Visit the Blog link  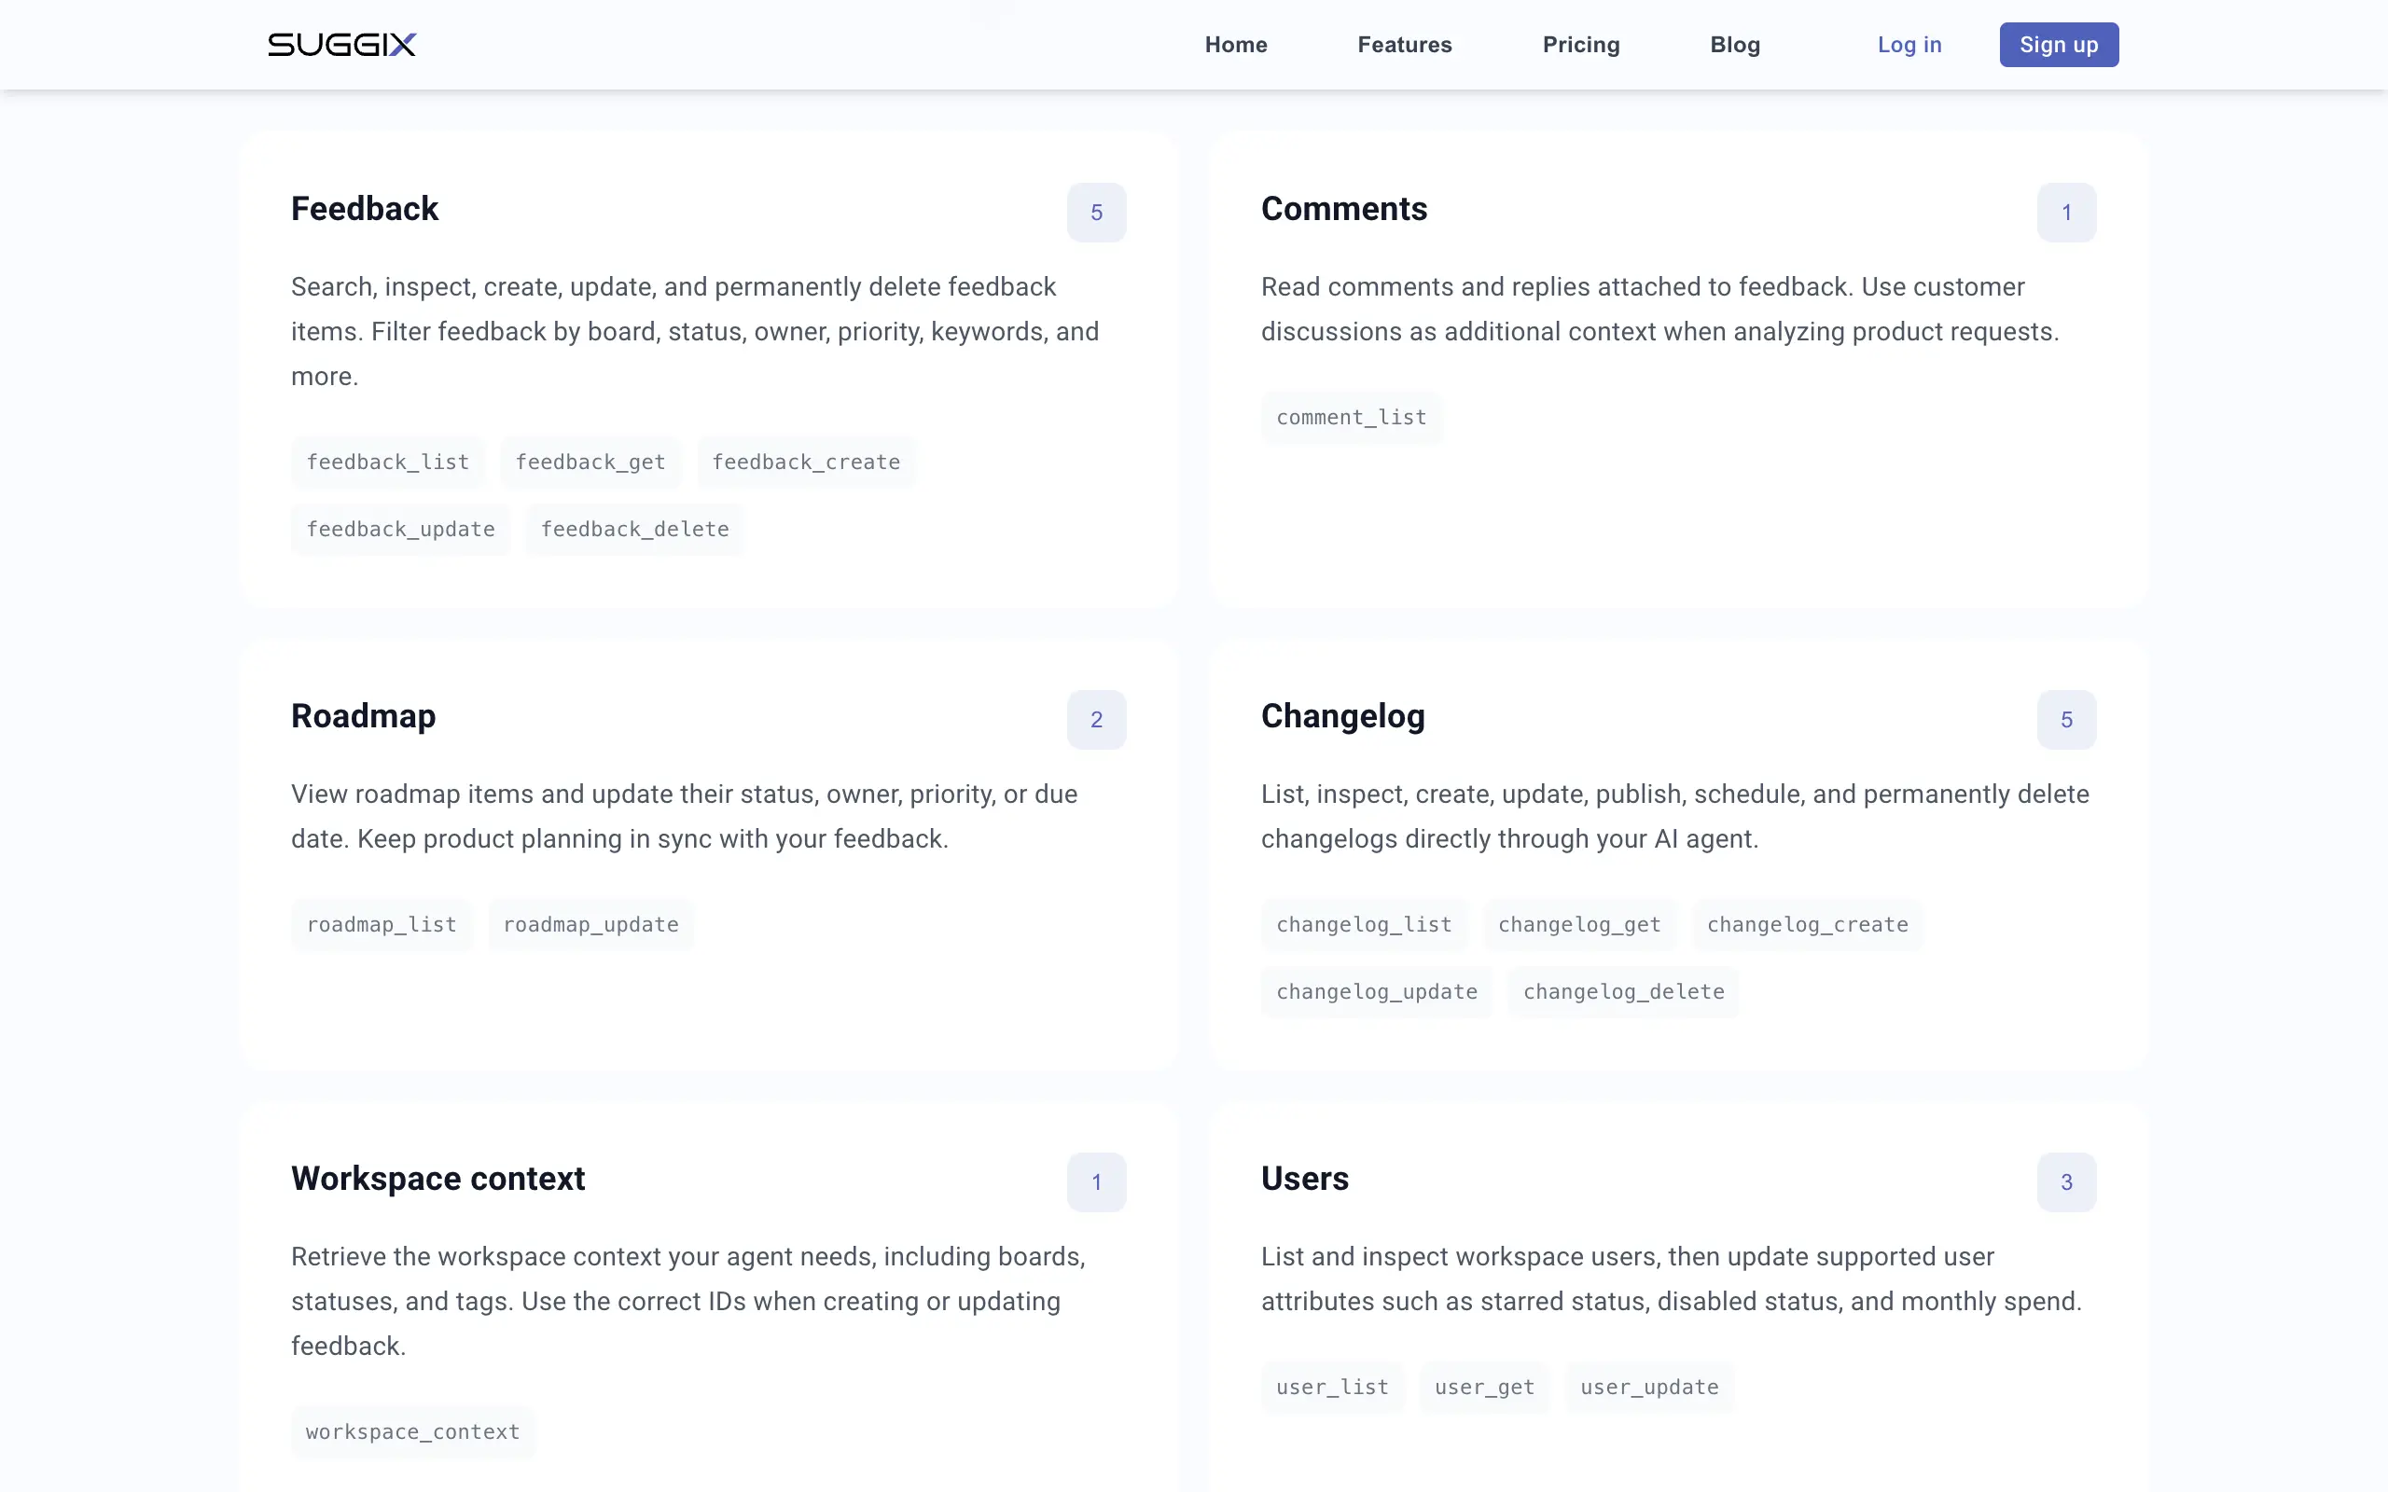(x=1735, y=45)
